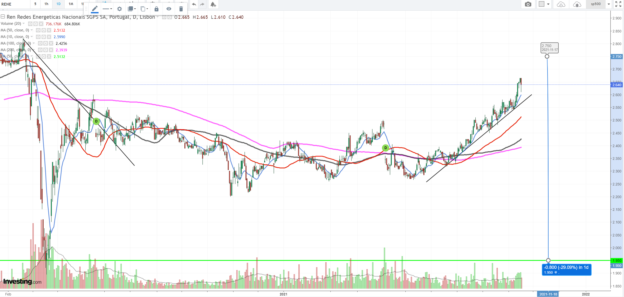Click the camera snapshot icon
The image size is (624, 297).
tap(528, 4)
